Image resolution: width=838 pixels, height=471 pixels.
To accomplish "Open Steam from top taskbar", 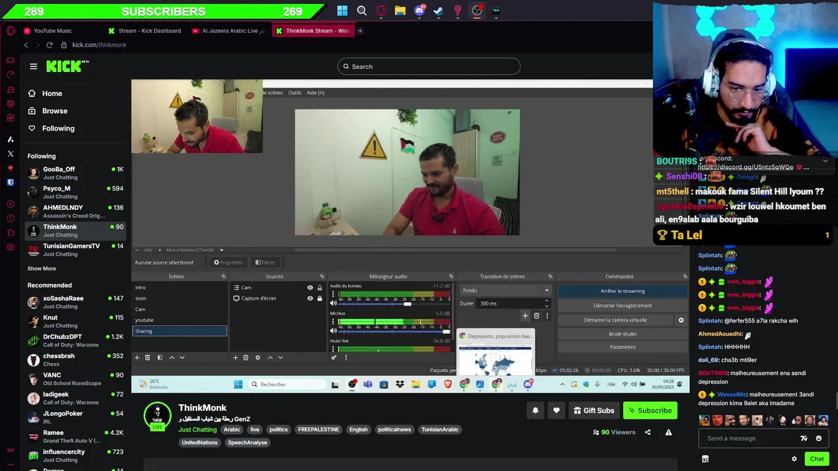I will [439, 10].
